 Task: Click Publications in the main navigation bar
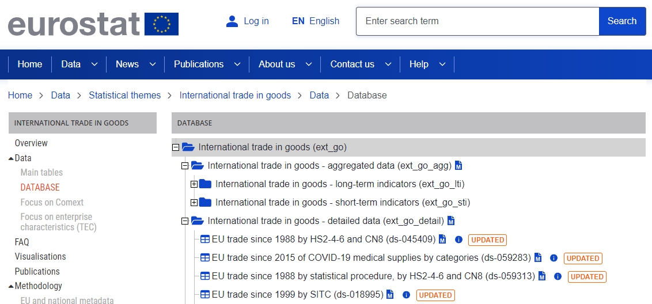coord(199,64)
